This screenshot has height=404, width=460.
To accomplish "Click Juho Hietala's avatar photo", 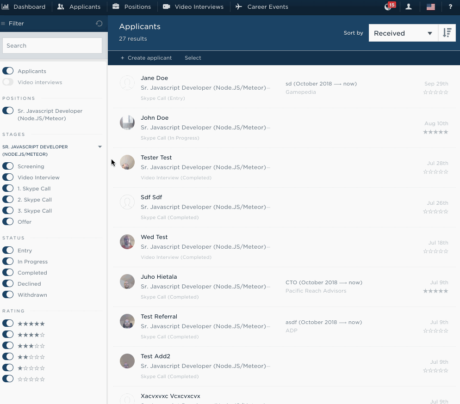I will 127,282.
